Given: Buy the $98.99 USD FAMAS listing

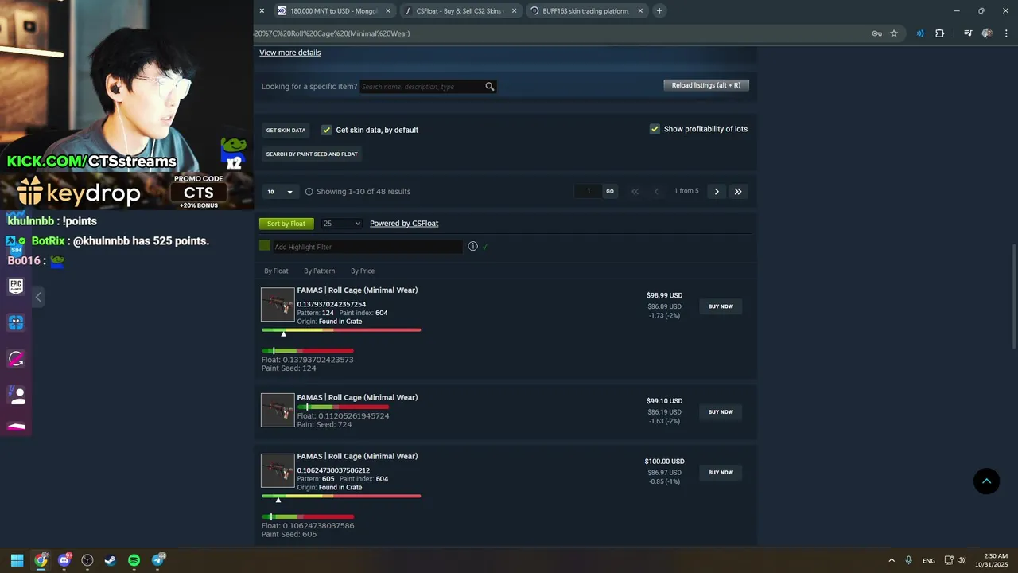Looking at the screenshot, I should pos(721,306).
